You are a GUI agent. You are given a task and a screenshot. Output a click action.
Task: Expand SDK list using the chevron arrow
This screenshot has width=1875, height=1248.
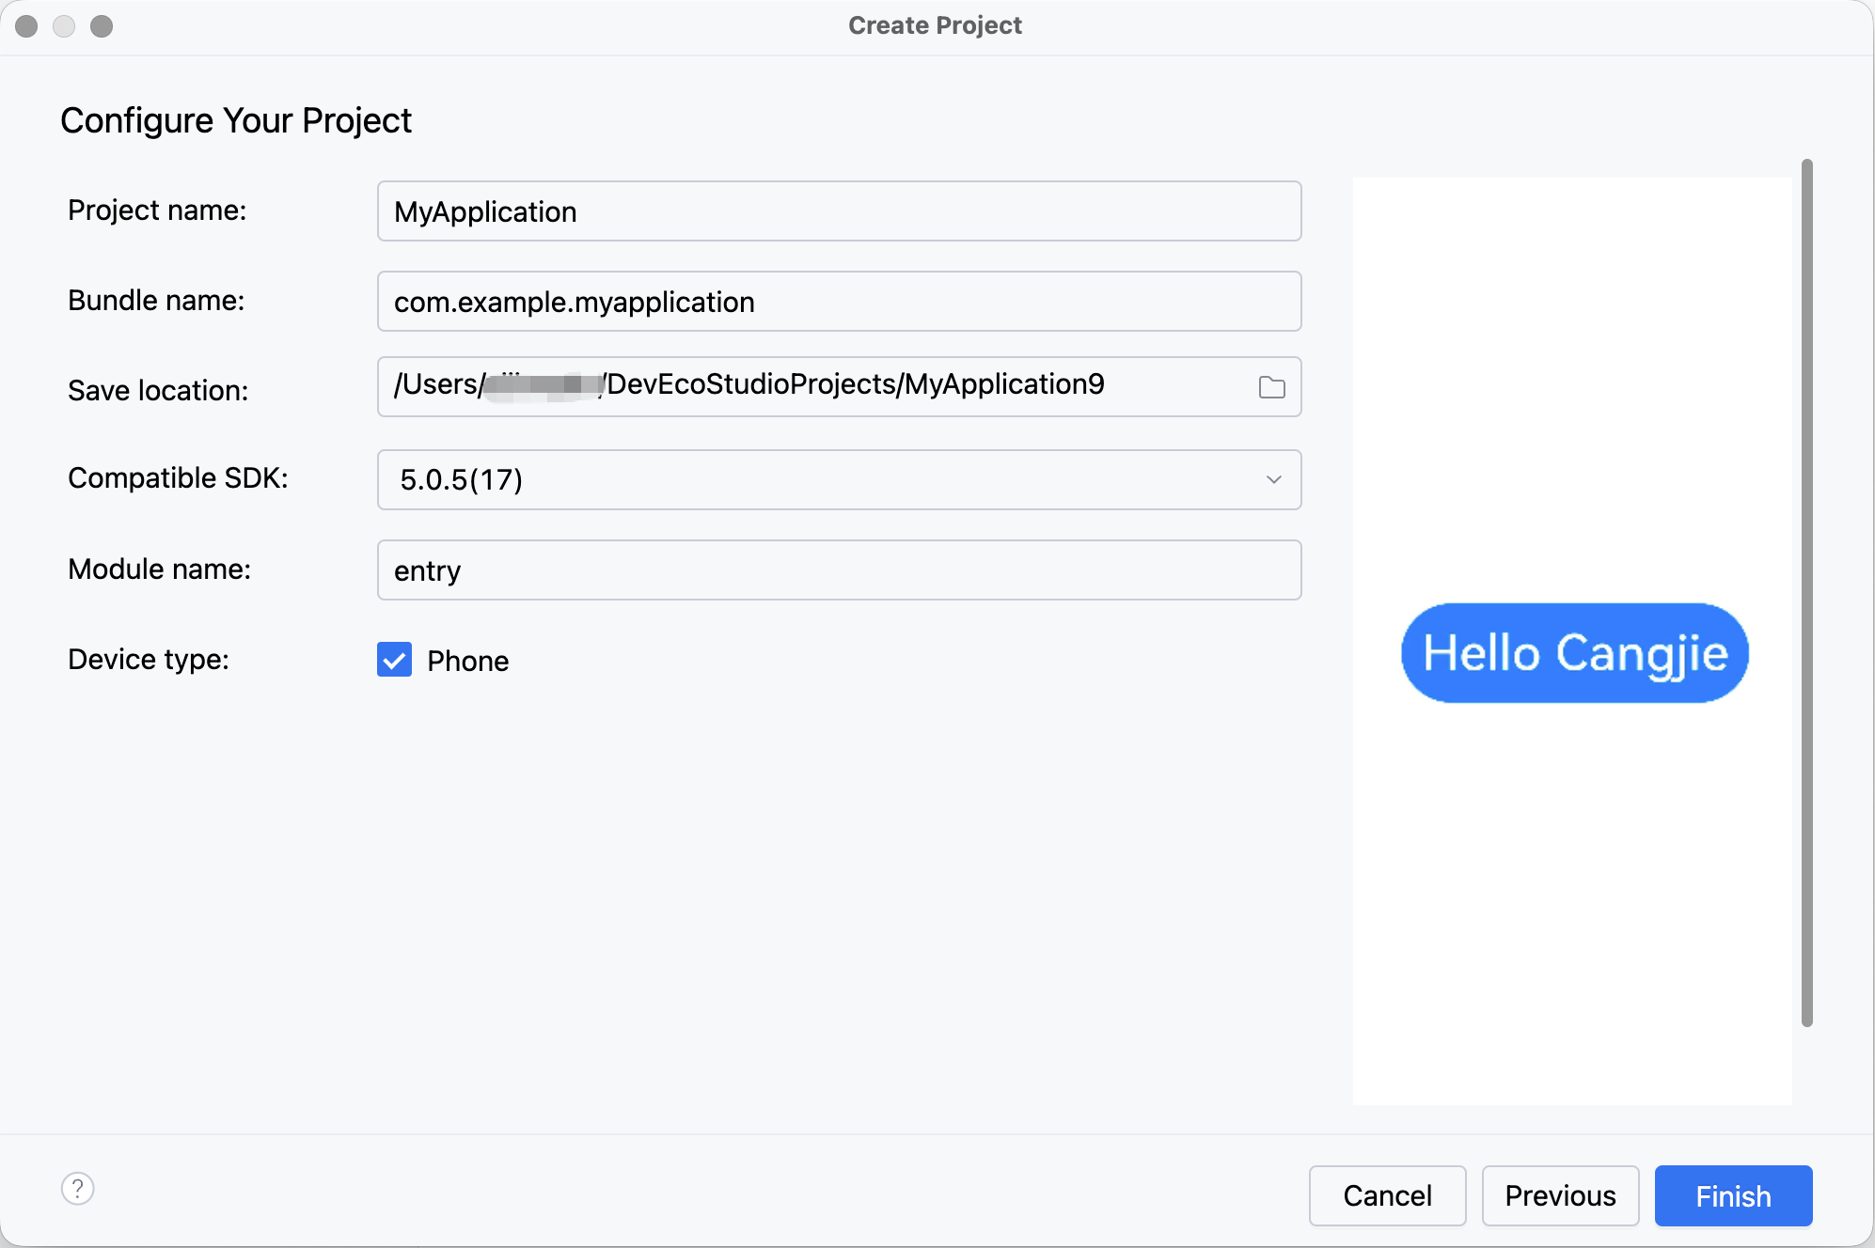pyautogui.click(x=1273, y=479)
